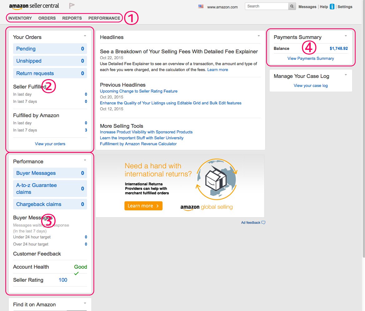Image resolution: width=365 pixels, height=311 pixels.
Task: Open Fulfillment by Amazon Revenue Calculator
Action: pos(138,144)
